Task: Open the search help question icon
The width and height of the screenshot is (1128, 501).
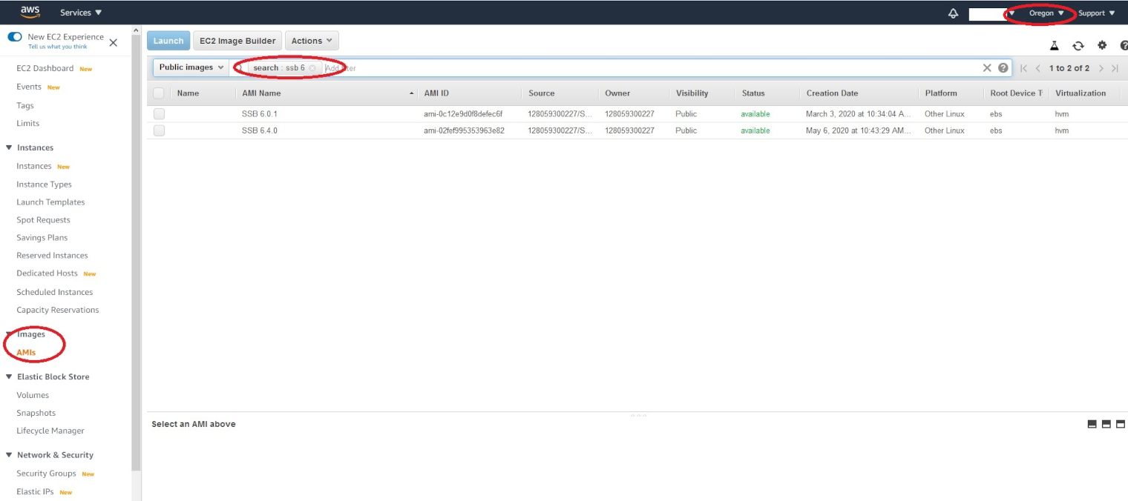Action: coord(1003,67)
